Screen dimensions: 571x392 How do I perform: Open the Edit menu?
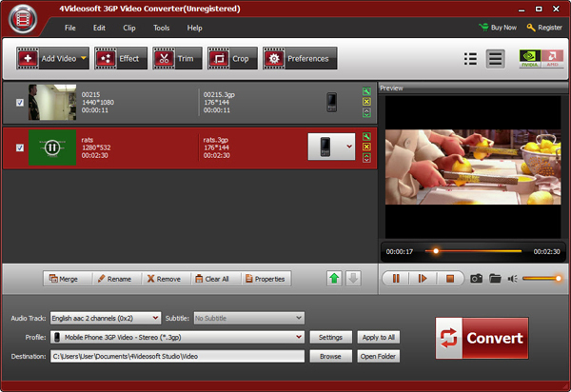99,28
